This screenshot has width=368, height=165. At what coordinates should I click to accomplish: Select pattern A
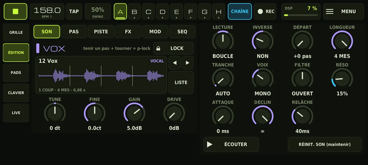[x=120, y=11]
